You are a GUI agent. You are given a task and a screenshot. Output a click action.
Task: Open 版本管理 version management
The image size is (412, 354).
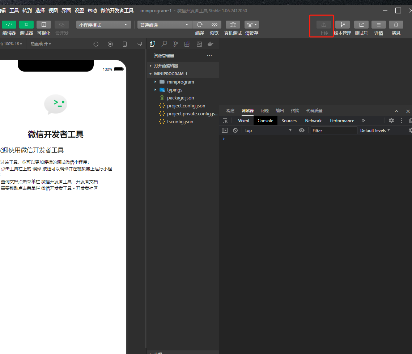(x=343, y=25)
